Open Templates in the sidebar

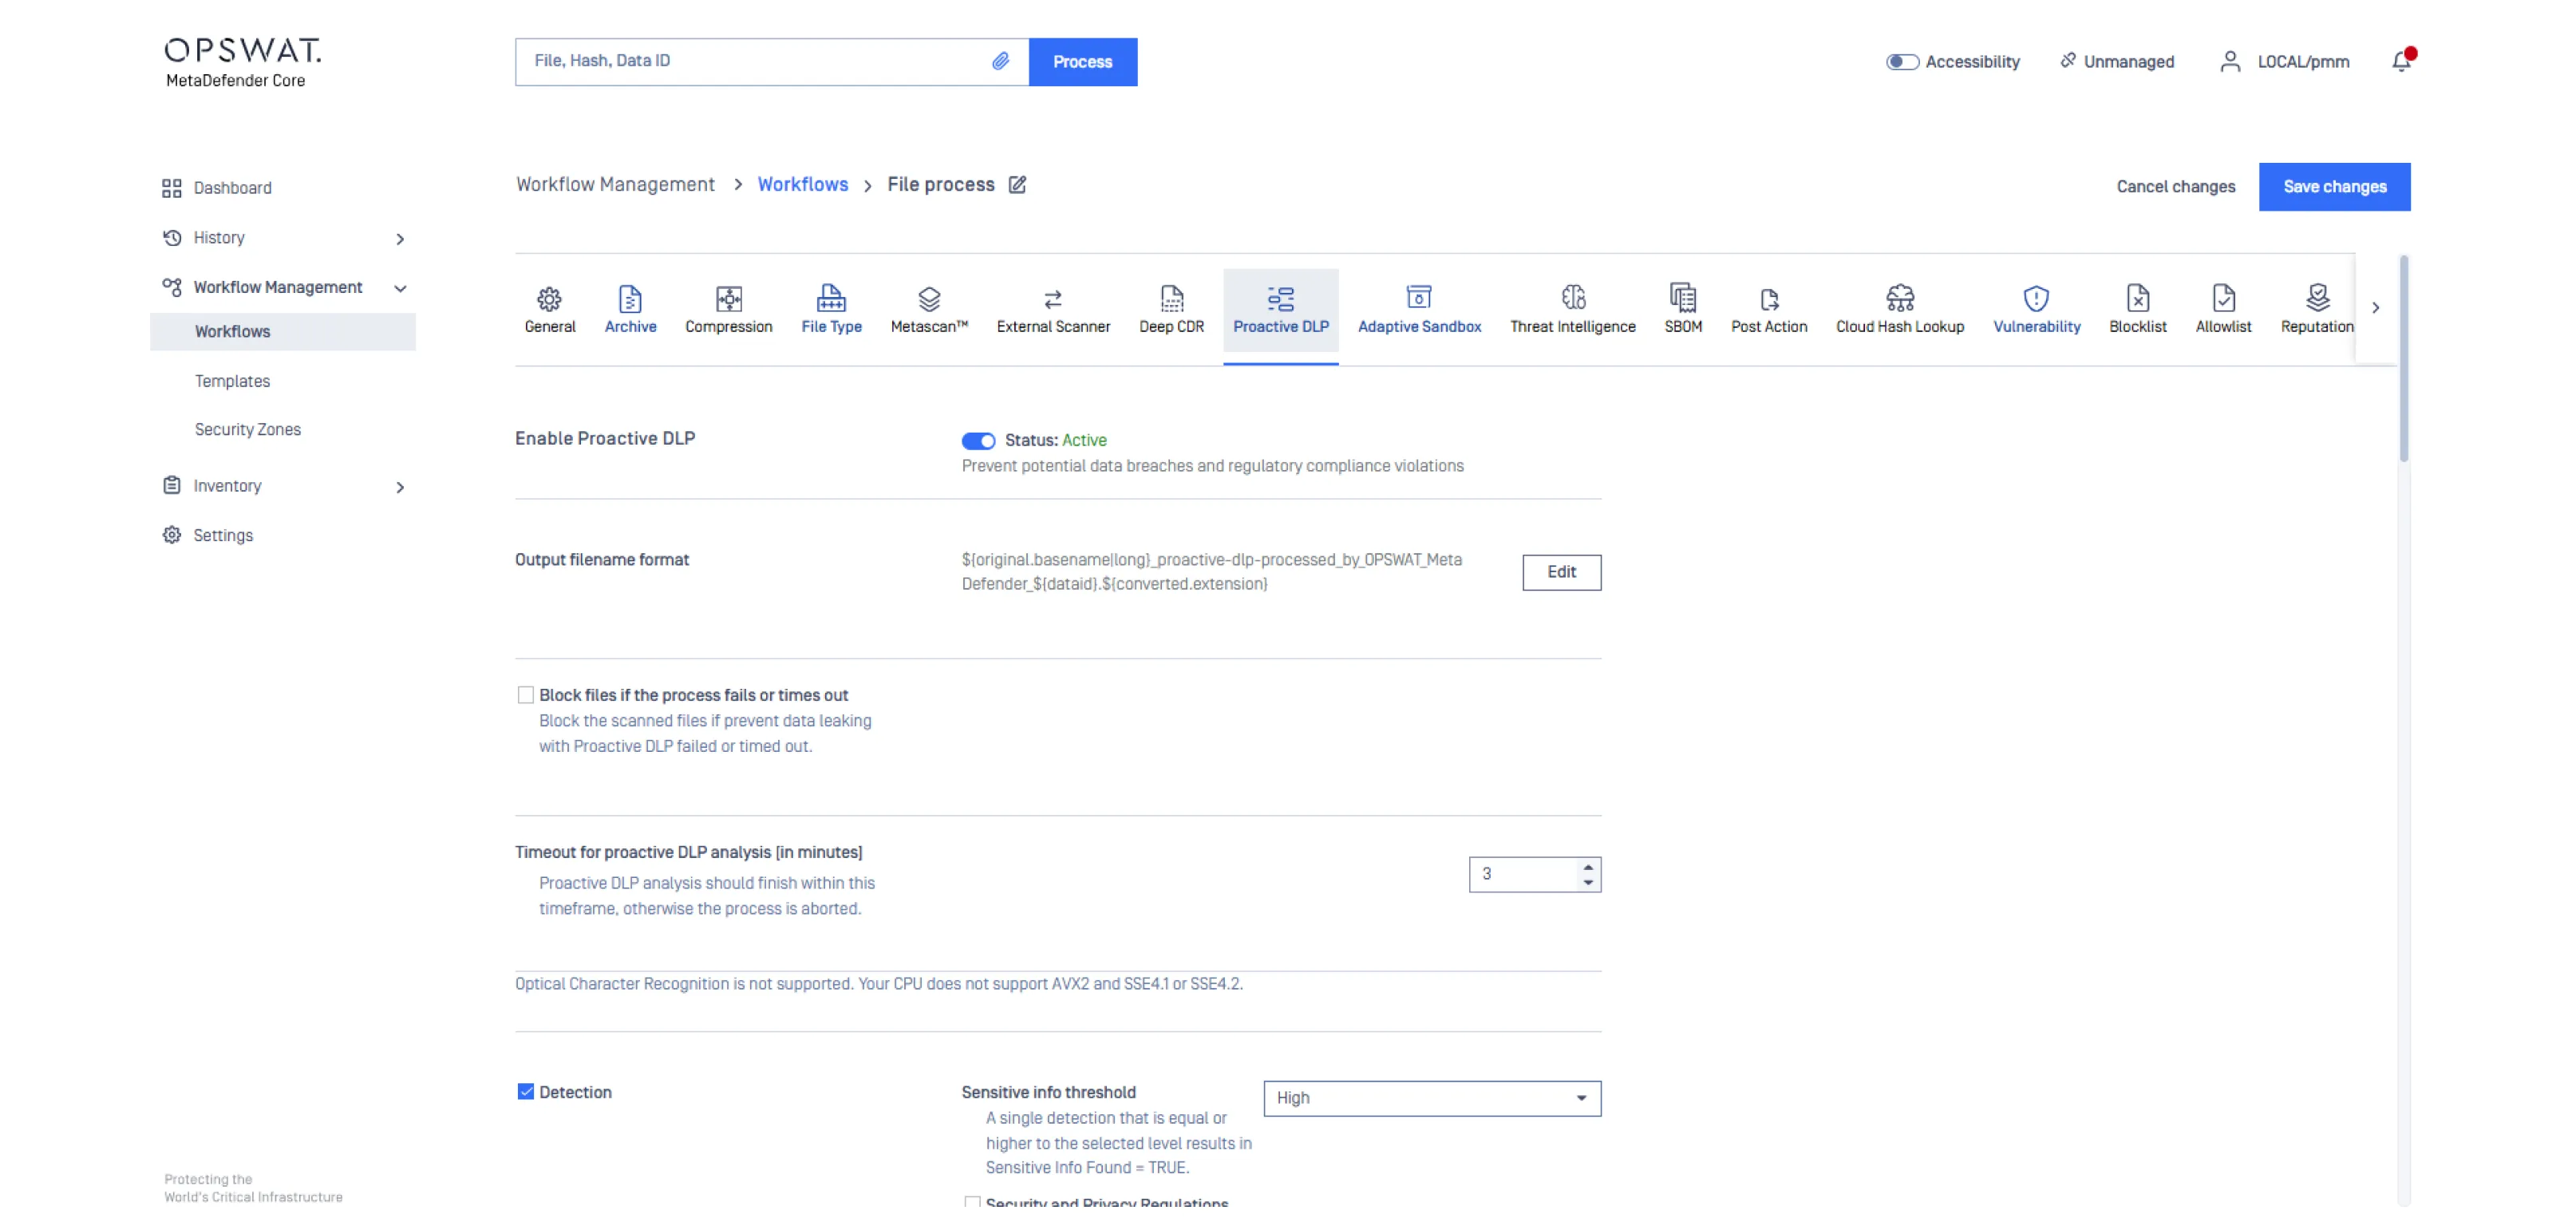(232, 381)
